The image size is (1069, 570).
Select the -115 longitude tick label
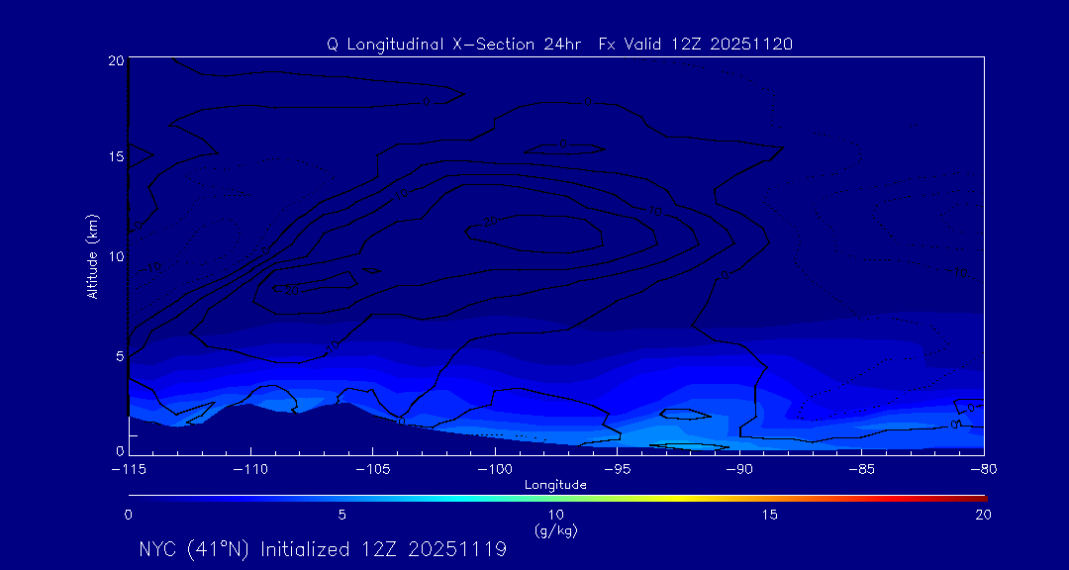(128, 470)
